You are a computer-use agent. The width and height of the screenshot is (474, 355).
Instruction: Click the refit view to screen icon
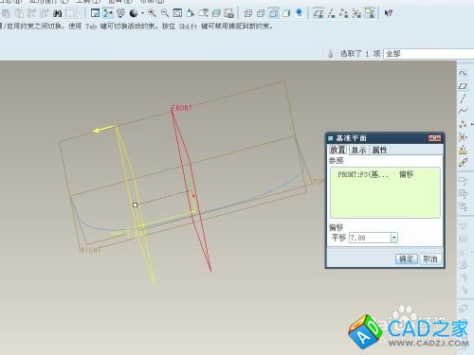click(177, 13)
